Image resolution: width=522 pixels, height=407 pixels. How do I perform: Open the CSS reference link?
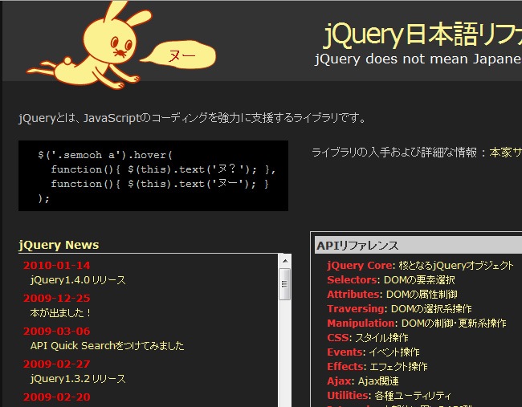click(x=339, y=338)
